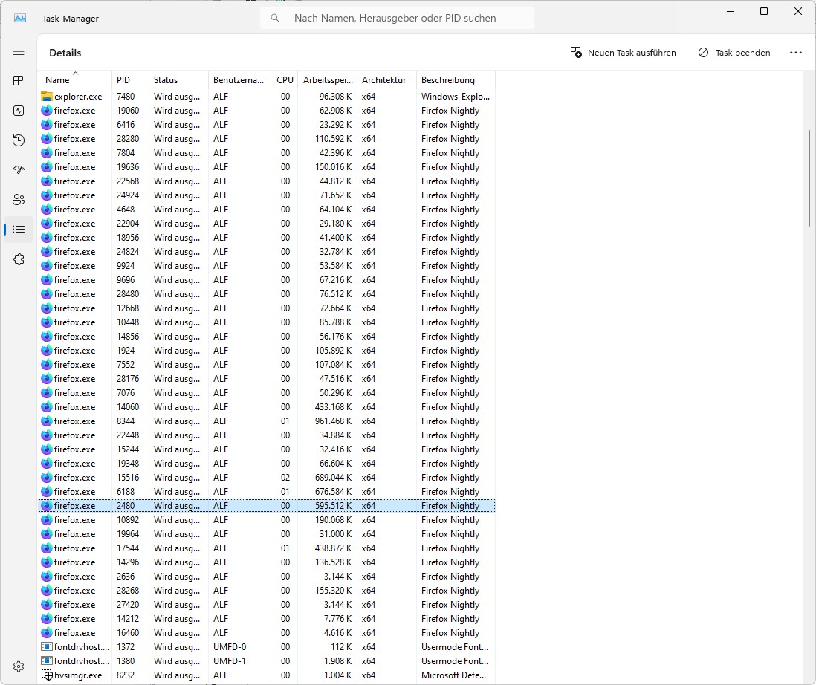Open the hamburger navigation menu
This screenshot has height=685, width=816.
click(x=19, y=51)
